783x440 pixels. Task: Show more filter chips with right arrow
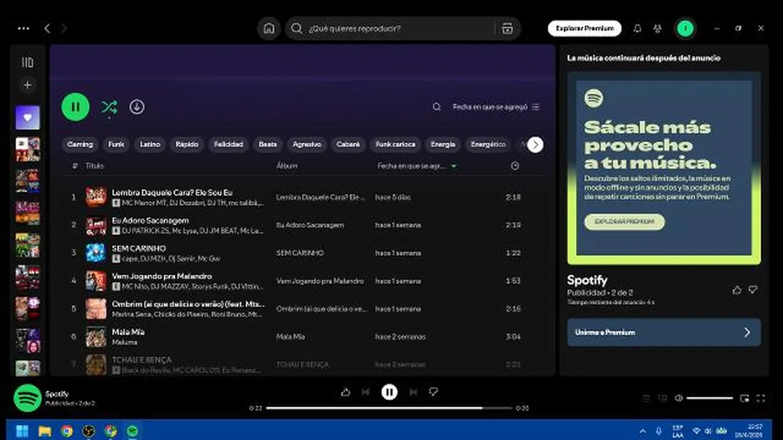(x=535, y=145)
